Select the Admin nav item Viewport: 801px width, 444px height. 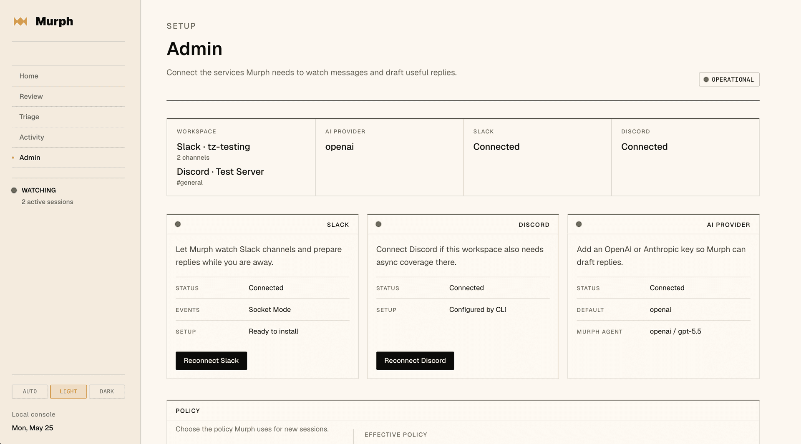[68, 158]
